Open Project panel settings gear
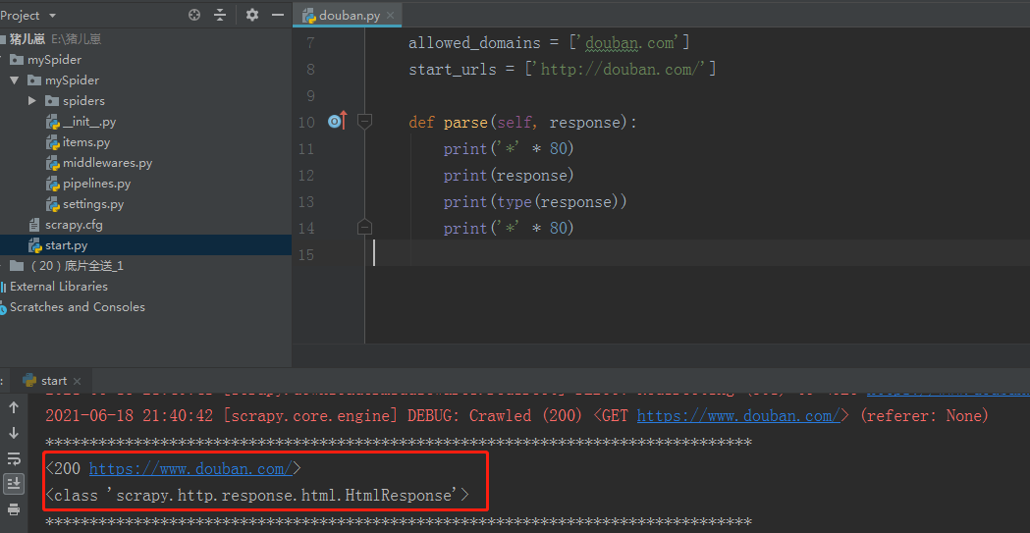Viewport: 1030px width, 533px height. coord(252,15)
